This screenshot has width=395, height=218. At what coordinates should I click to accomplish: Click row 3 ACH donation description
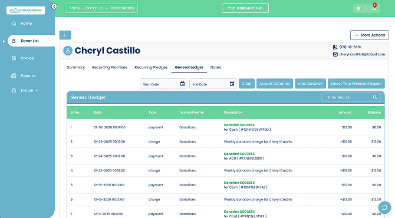tap(244, 156)
